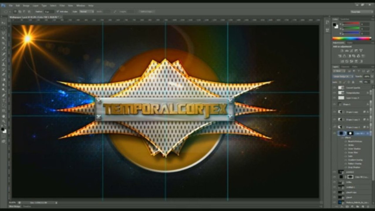
Task: Toggle the Bevel & Emboss effect visibility
Action: (346, 141)
